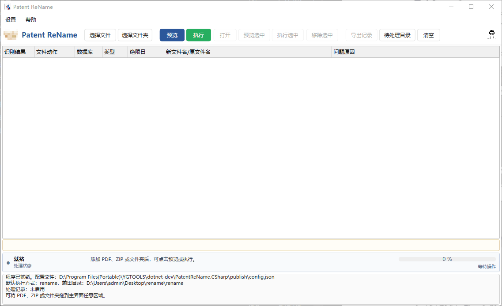Viewport: 502px width, 306px height.
Task: Open the 待处理目录 button
Action: tap(397, 35)
